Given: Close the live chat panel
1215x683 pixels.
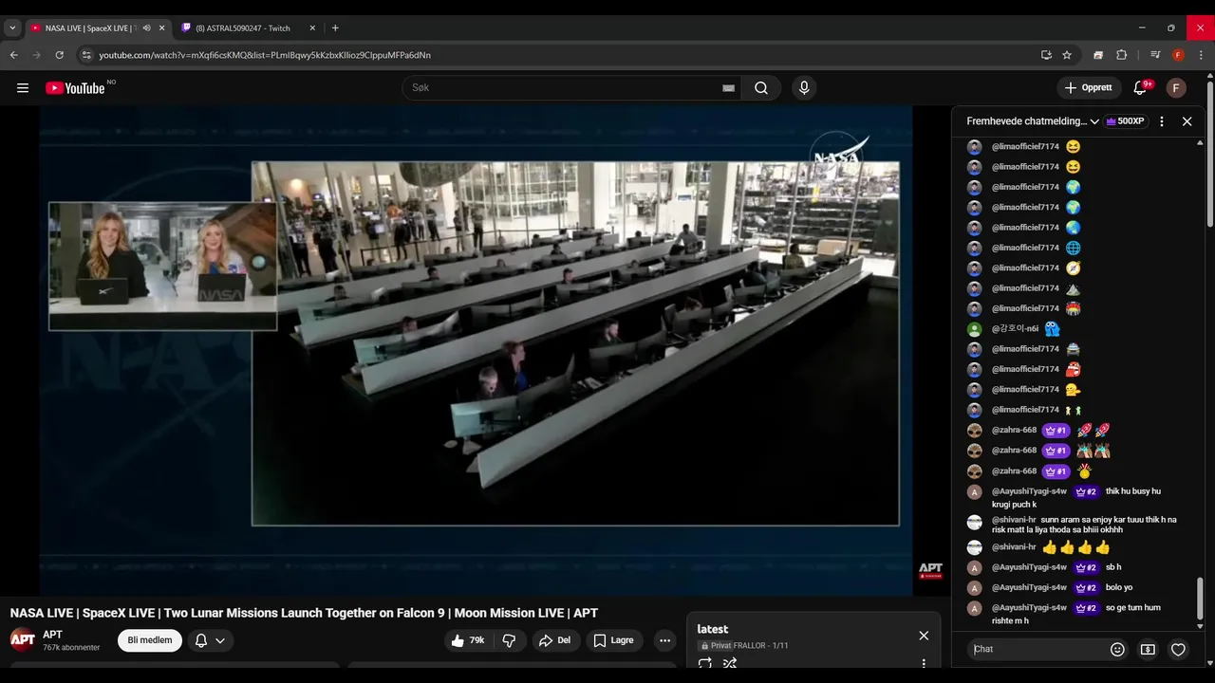Looking at the screenshot, I should pos(1187,121).
